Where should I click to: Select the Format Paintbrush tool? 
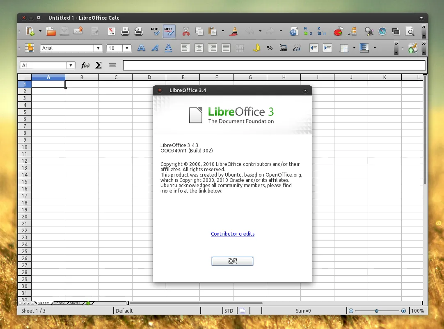[x=233, y=31]
